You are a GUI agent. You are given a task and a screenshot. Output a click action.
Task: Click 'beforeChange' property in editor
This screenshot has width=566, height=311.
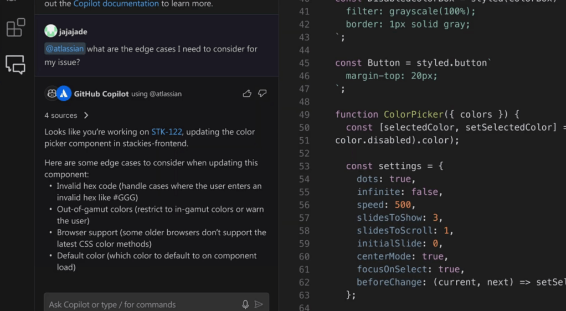pyautogui.click(x=389, y=282)
